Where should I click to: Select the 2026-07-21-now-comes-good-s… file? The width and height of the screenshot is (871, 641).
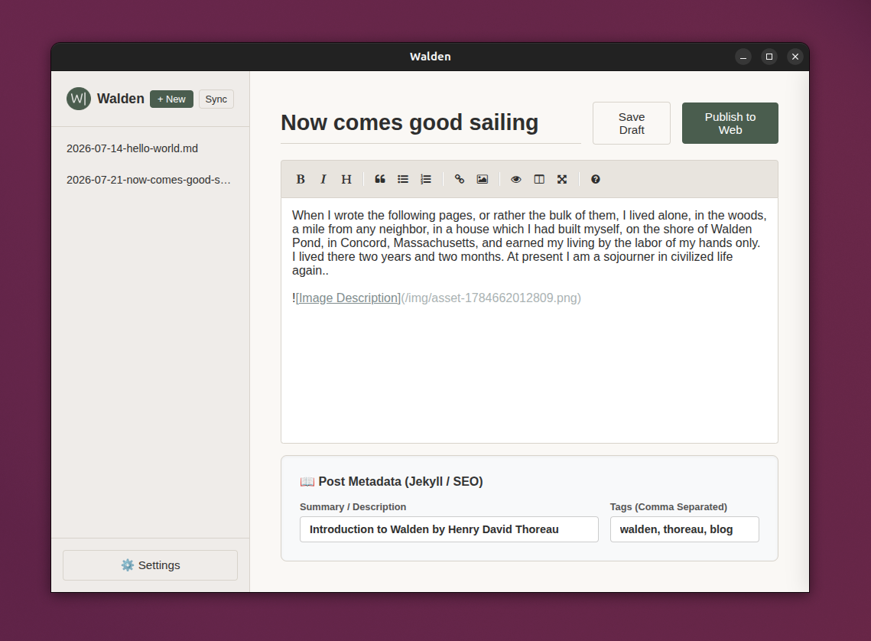(x=150, y=180)
